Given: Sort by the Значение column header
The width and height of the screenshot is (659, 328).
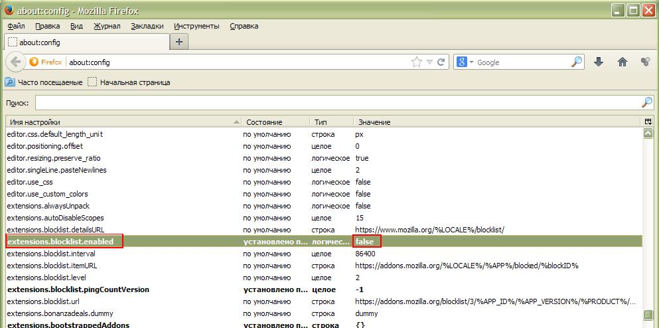Looking at the screenshot, I should [x=498, y=122].
